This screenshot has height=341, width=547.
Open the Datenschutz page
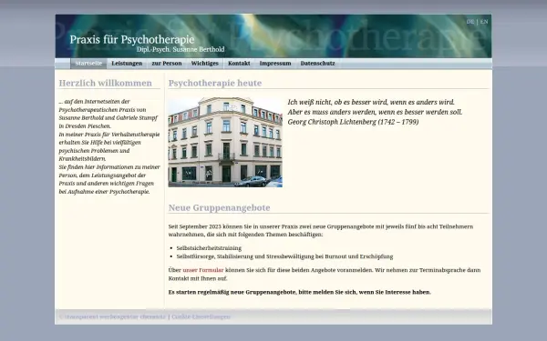click(x=318, y=64)
